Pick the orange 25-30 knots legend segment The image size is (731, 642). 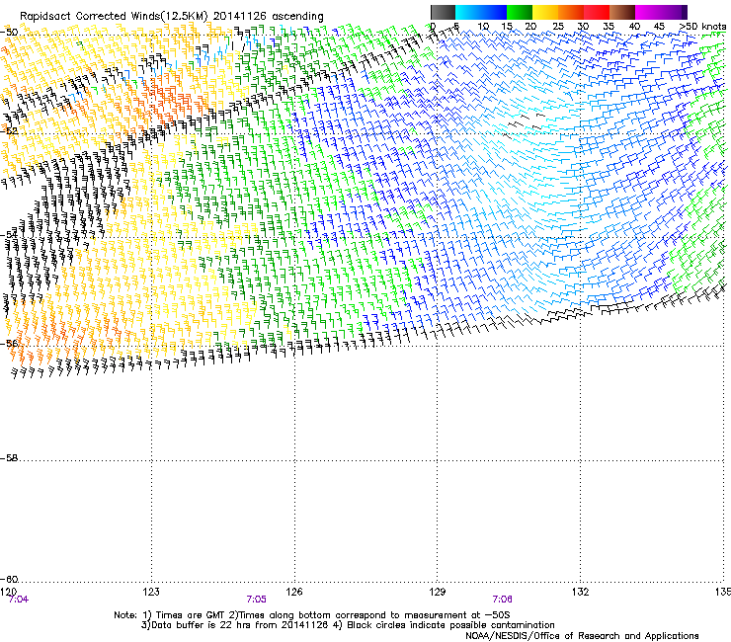(x=571, y=12)
